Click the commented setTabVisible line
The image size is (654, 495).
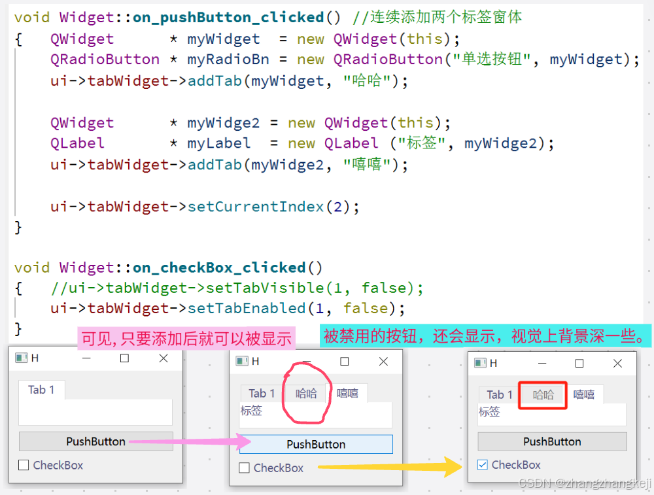point(237,288)
